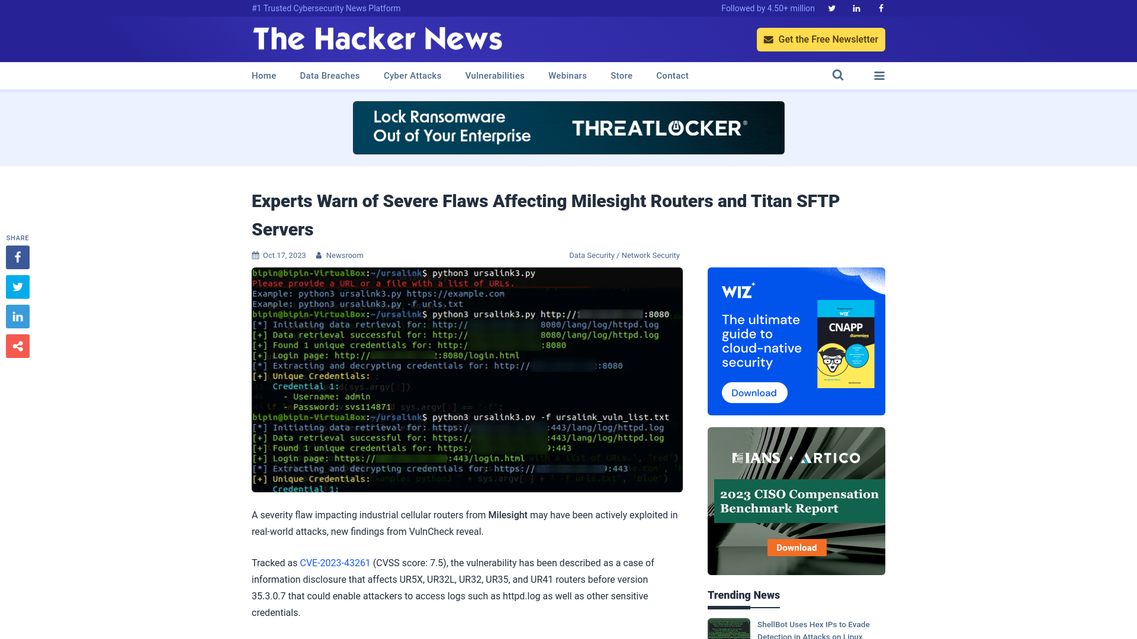Click the search magnifier icon
Image resolution: width=1137 pixels, height=639 pixels.
coord(837,75)
